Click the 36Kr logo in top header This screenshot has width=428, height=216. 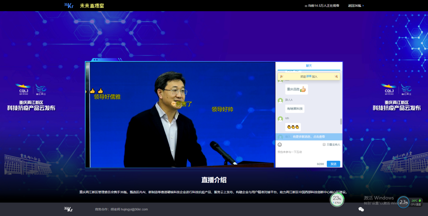(68, 5)
